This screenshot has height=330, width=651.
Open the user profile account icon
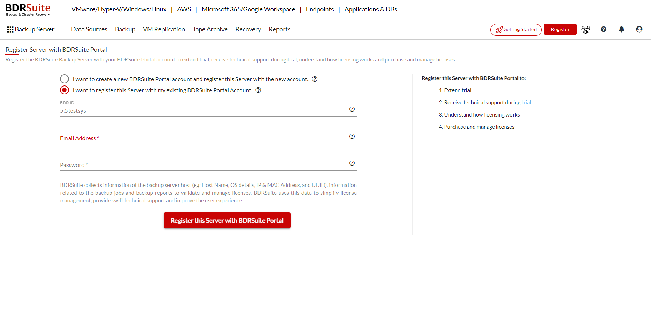(639, 29)
